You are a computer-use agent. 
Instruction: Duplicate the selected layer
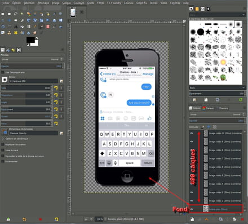(220, 219)
